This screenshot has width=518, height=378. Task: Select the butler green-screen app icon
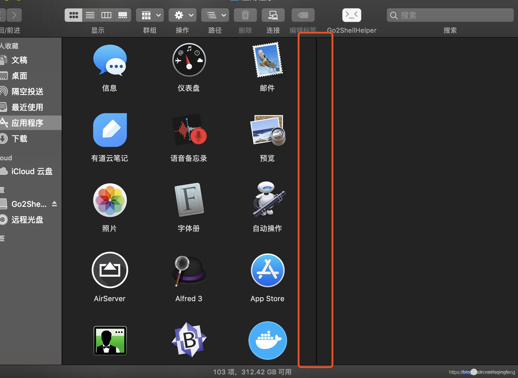coord(110,341)
